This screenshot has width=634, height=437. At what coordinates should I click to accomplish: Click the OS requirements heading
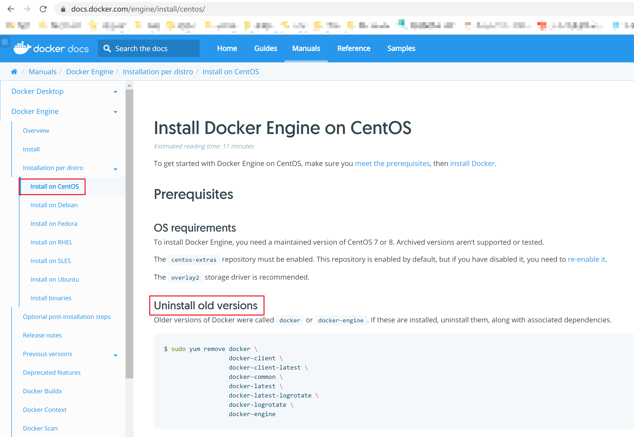coord(195,228)
